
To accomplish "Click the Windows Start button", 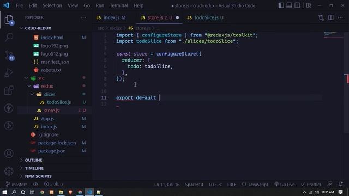I will [4, 192].
